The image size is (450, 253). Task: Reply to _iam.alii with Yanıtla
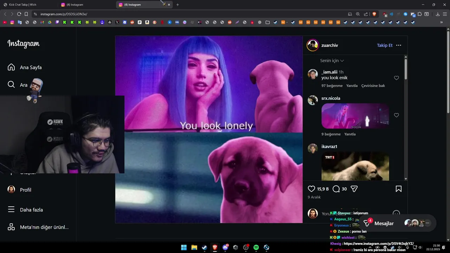(352, 86)
